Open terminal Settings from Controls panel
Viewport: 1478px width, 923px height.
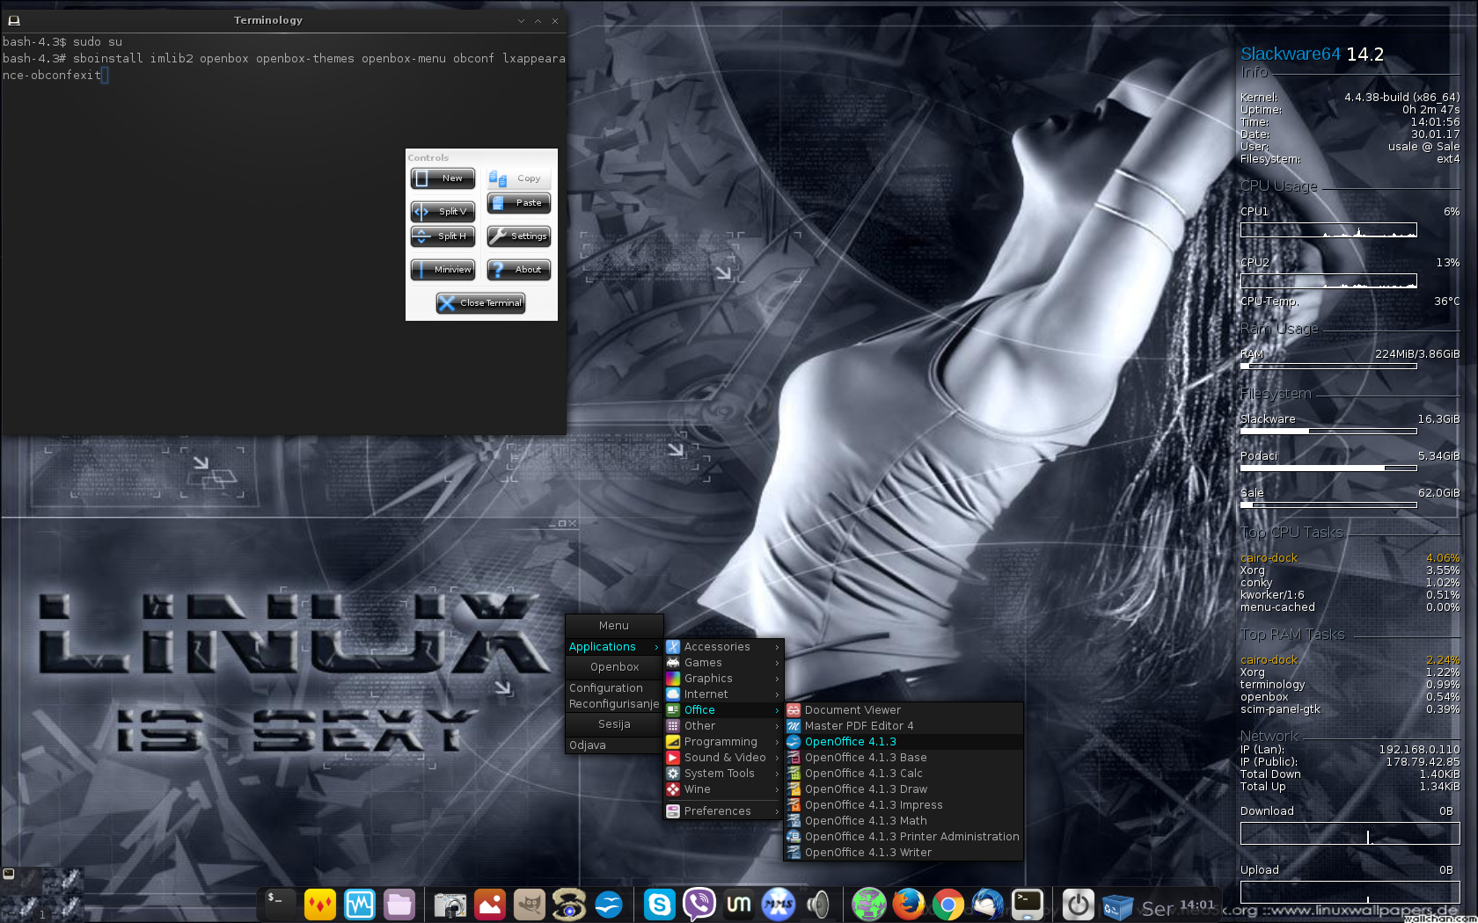click(x=519, y=236)
